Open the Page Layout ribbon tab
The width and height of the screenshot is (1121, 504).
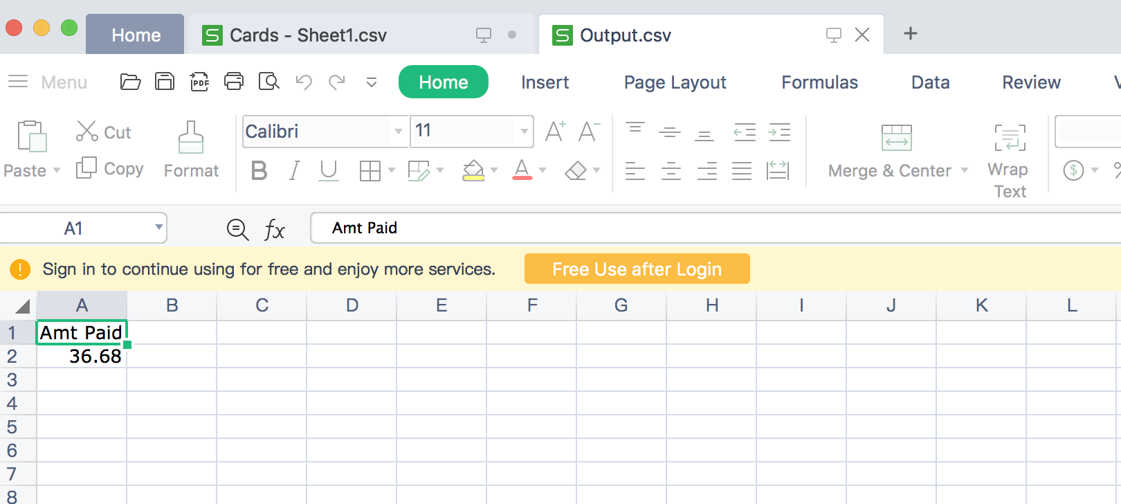(x=675, y=82)
